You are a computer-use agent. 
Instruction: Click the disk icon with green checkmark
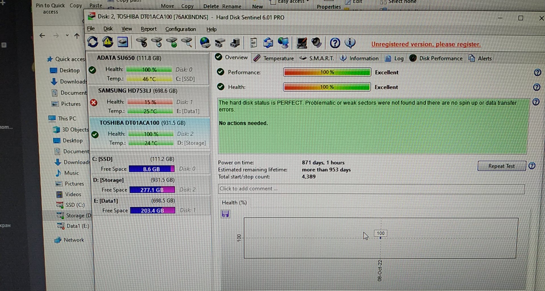[x=172, y=42]
